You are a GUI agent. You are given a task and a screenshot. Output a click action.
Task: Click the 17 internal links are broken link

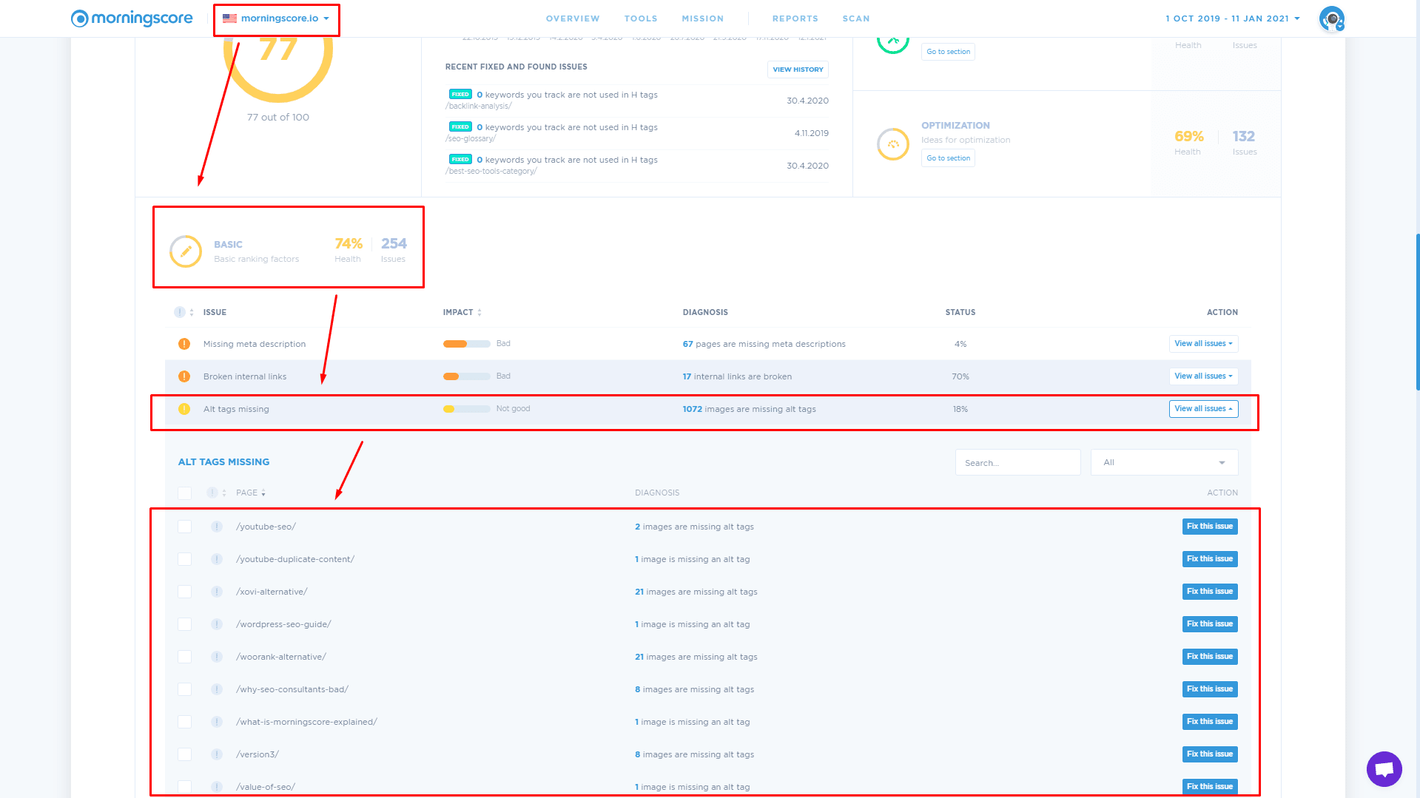pos(737,376)
